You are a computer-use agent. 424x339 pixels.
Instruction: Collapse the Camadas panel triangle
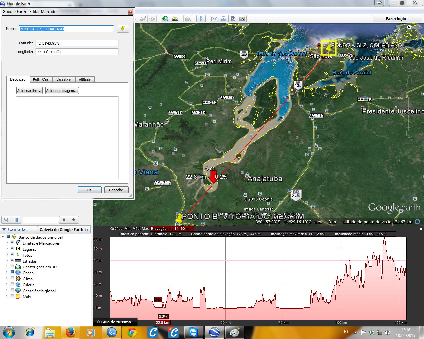4,230
